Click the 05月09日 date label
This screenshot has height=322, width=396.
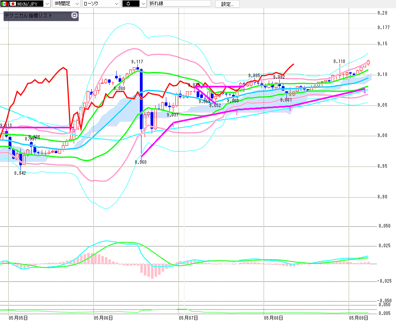[x=359, y=318]
